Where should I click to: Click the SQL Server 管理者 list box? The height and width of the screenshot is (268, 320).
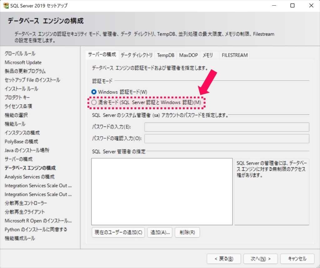(x=162, y=192)
